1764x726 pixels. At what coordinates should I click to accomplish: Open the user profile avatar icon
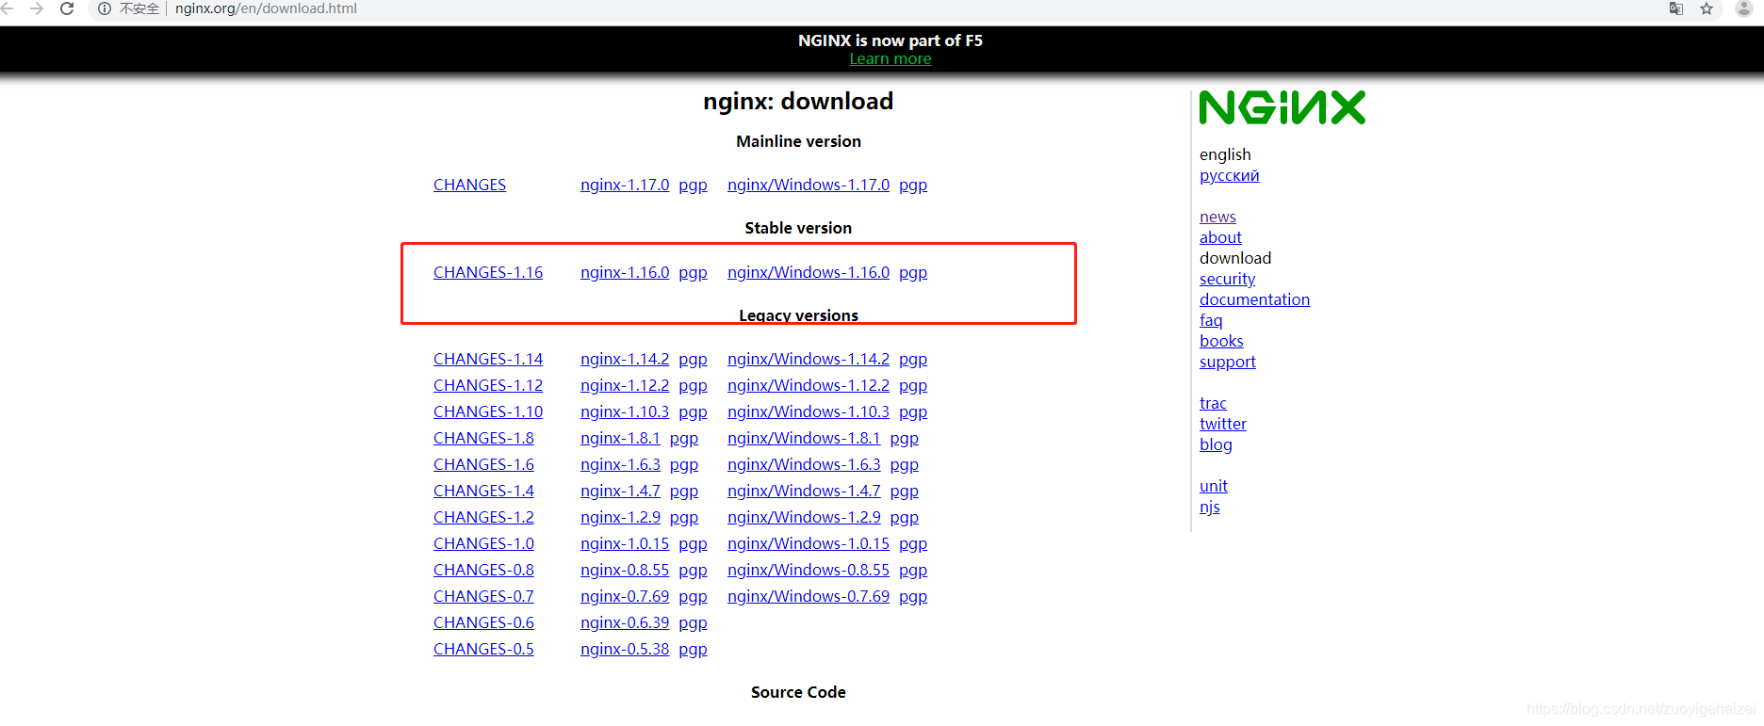coord(1743,8)
